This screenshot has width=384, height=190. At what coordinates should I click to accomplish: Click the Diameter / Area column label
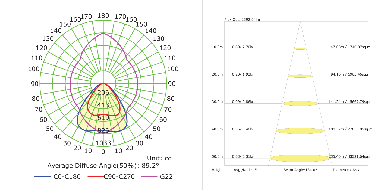tap(347, 170)
